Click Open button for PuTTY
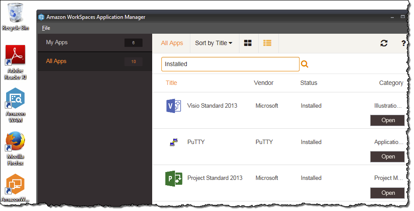This screenshot has height=211, width=414. [x=387, y=157]
